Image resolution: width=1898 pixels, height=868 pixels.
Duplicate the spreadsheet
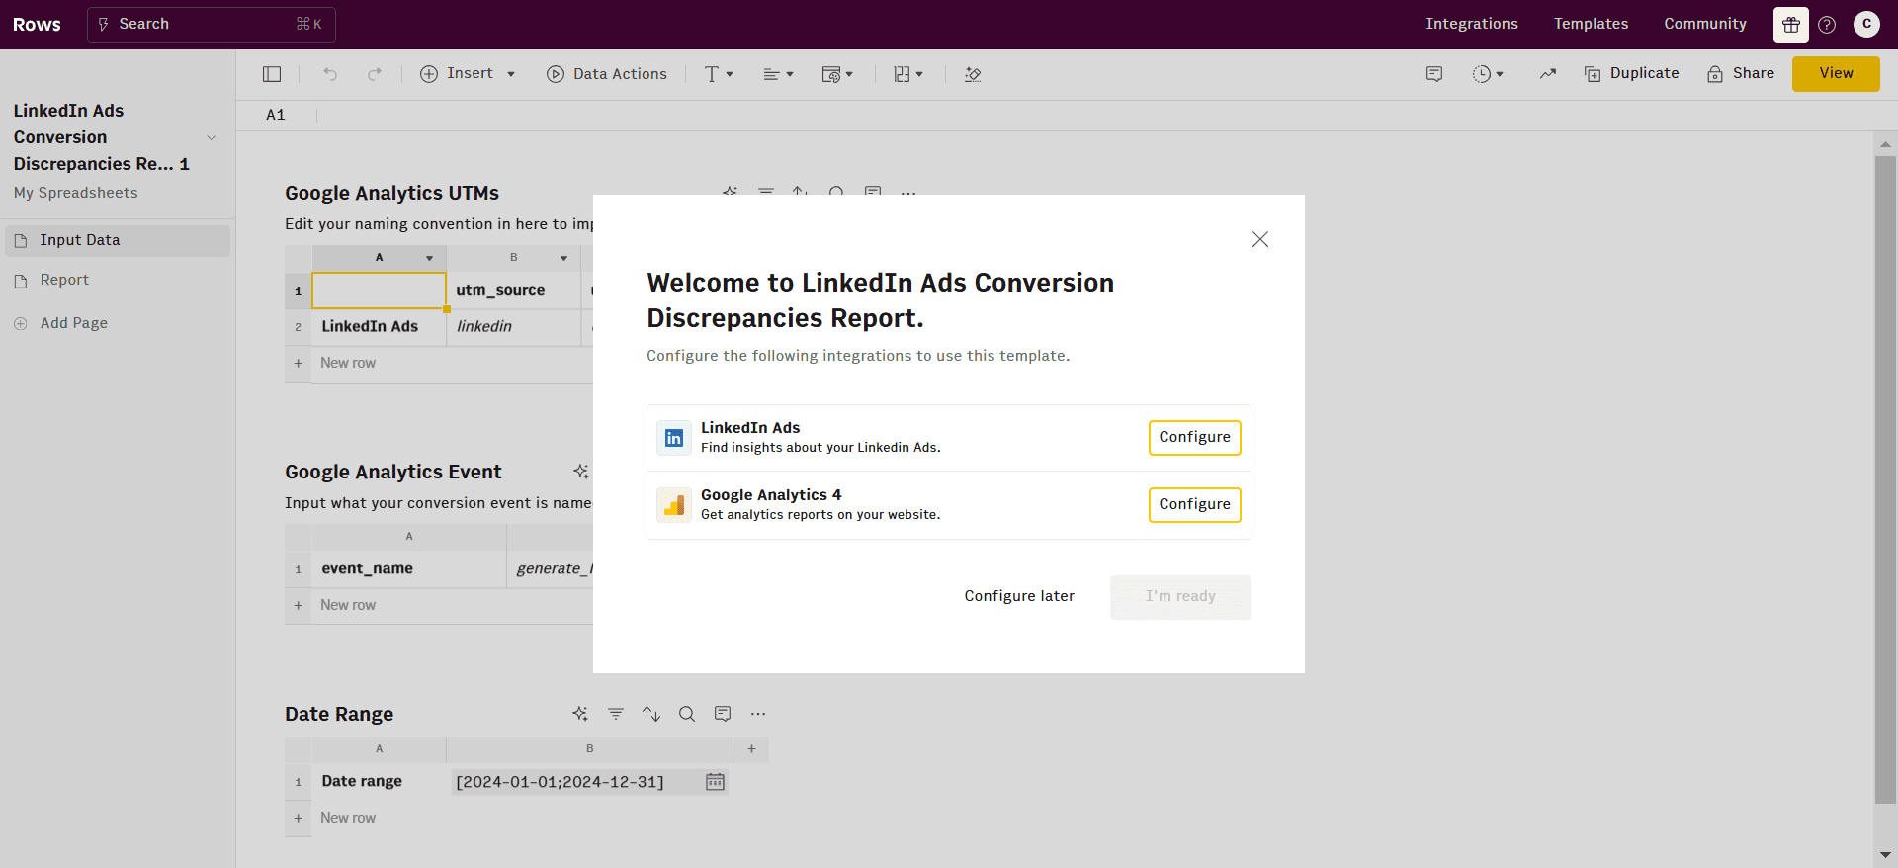click(1632, 74)
